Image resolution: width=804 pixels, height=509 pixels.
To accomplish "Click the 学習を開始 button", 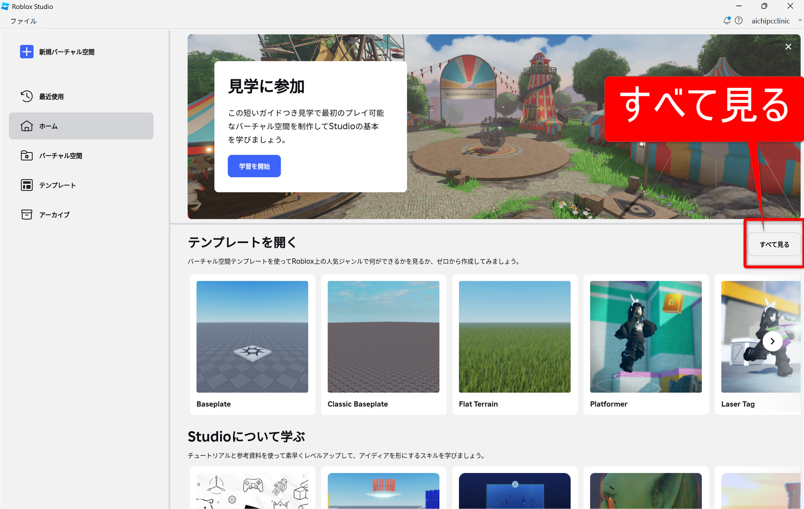I will click(x=254, y=166).
